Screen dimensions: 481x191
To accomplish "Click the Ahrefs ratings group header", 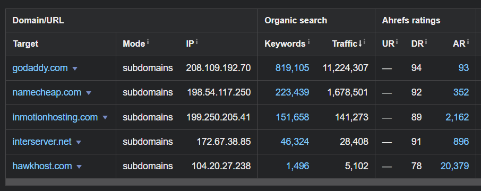I will pyautogui.click(x=411, y=21).
